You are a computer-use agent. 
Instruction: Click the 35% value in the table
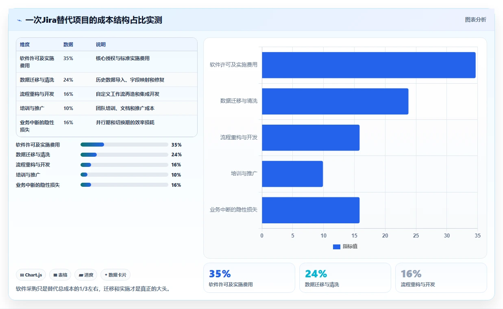(68, 58)
